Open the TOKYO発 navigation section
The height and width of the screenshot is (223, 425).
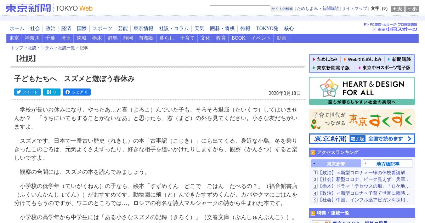pyautogui.click(x=267, y=29)
